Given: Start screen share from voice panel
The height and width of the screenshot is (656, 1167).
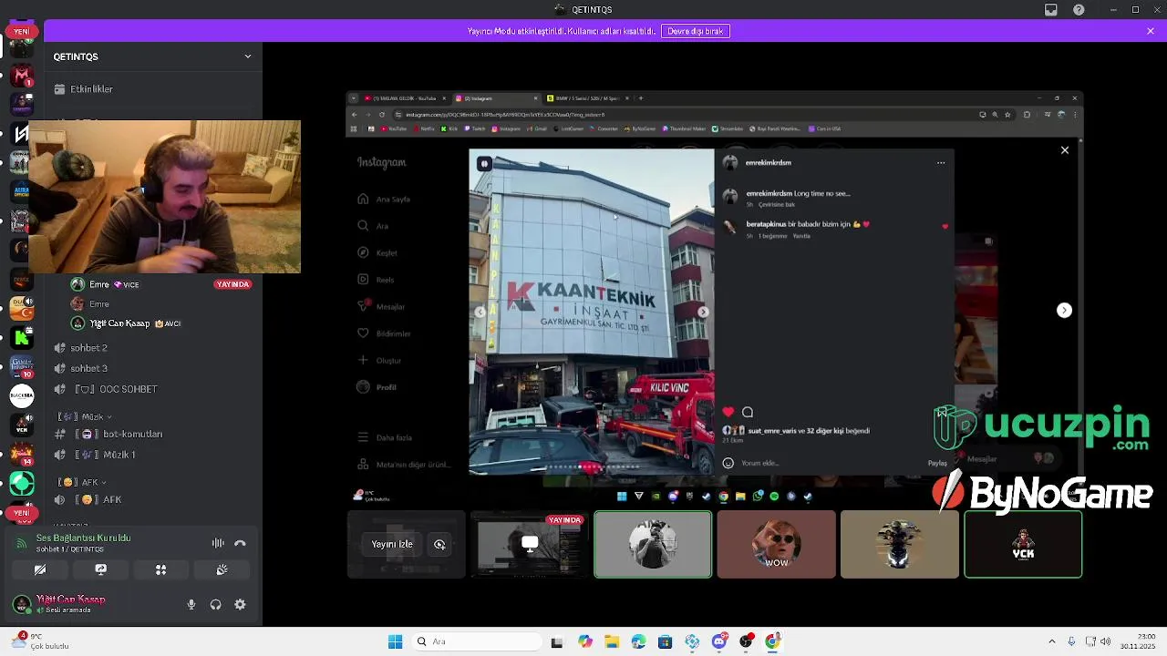Looking at the screenshot, I should coord(100,569).
